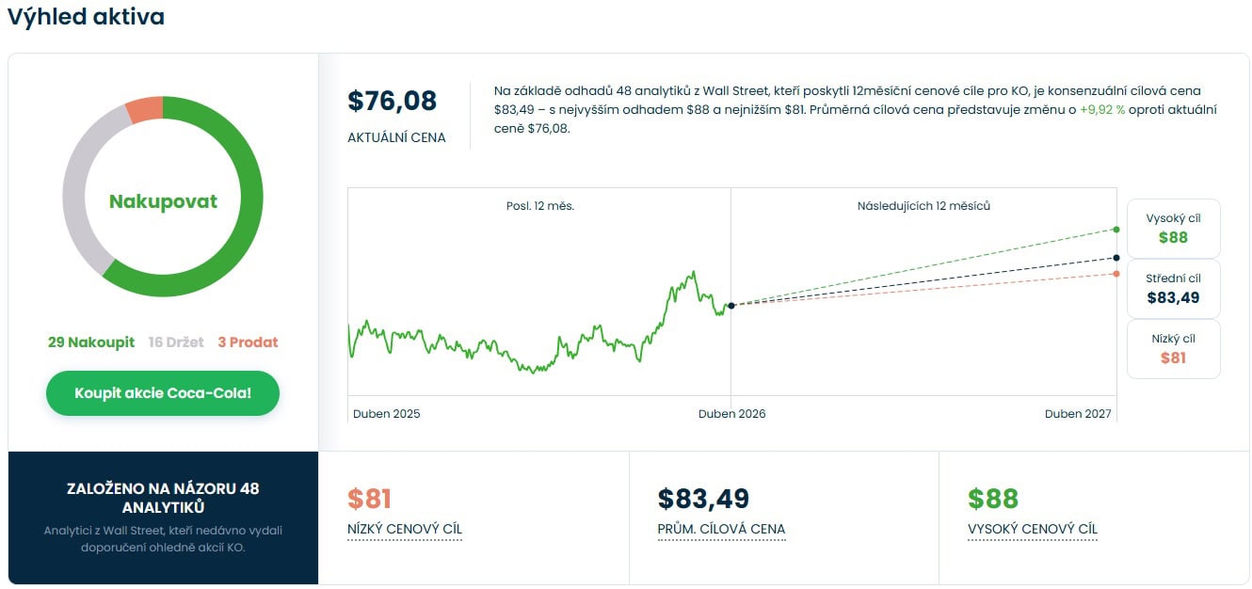1252x589 pixels.
Task: Click the NÍZKÝ CENOVÝ CÍL underlined label
Action: (x=405, y=530)
